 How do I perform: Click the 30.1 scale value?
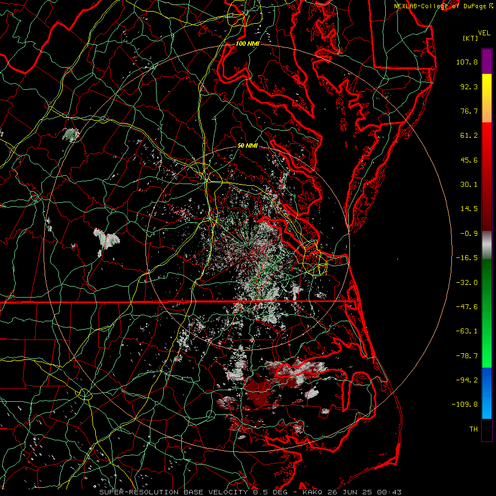coord(469,185)
